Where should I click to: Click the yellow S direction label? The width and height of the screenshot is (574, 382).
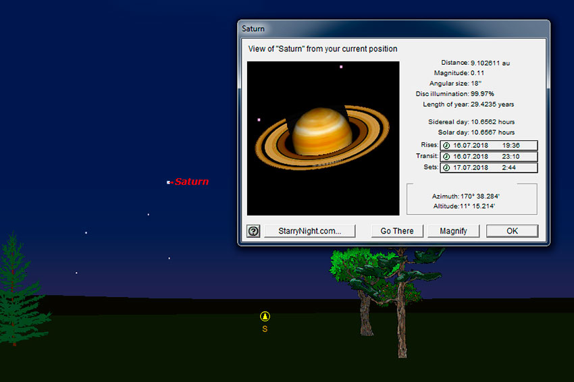265,329
